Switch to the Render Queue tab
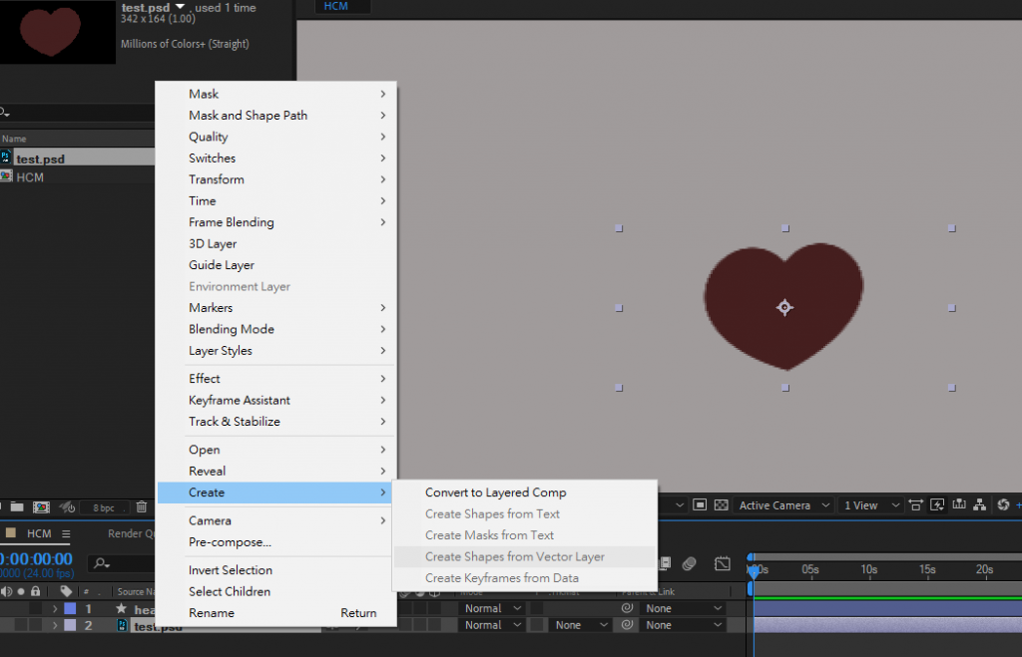The width and height of the screenshot is (1022, 657). pos(131,533)
